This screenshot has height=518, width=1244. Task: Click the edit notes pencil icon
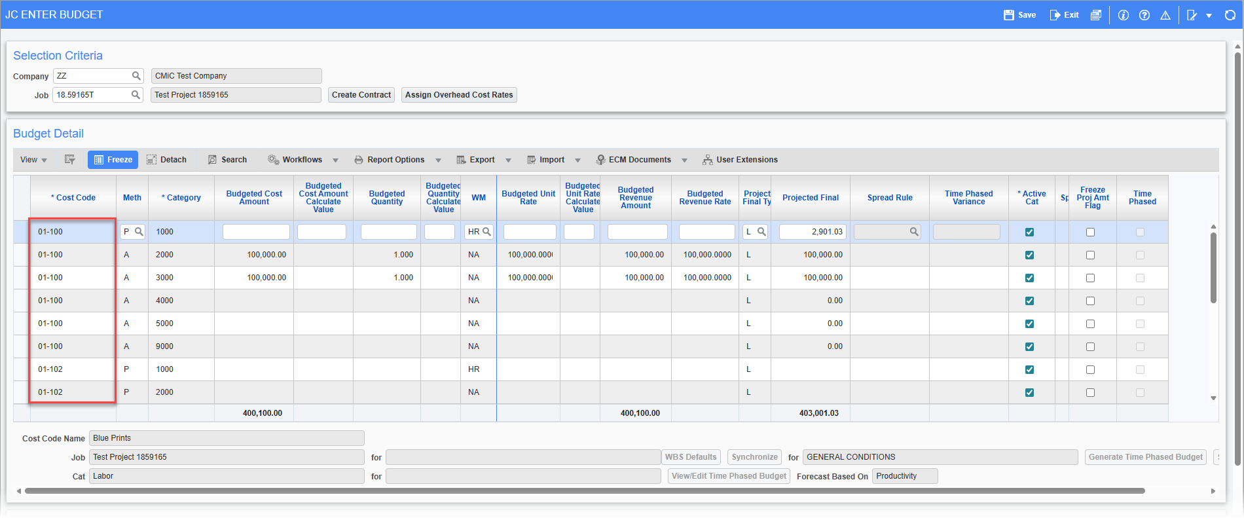1192,15
